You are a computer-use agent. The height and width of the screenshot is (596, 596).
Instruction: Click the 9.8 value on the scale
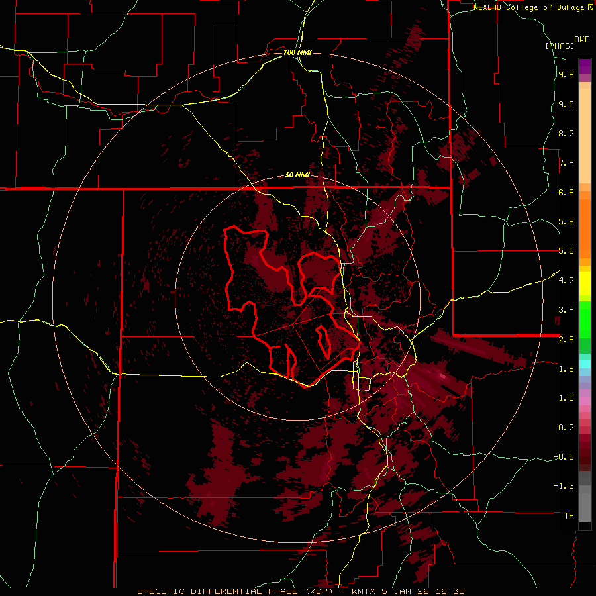pos(566,75)
